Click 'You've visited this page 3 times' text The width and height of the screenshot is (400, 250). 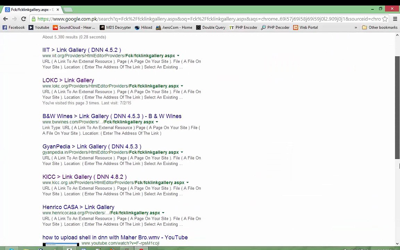[x=87, y=103]
